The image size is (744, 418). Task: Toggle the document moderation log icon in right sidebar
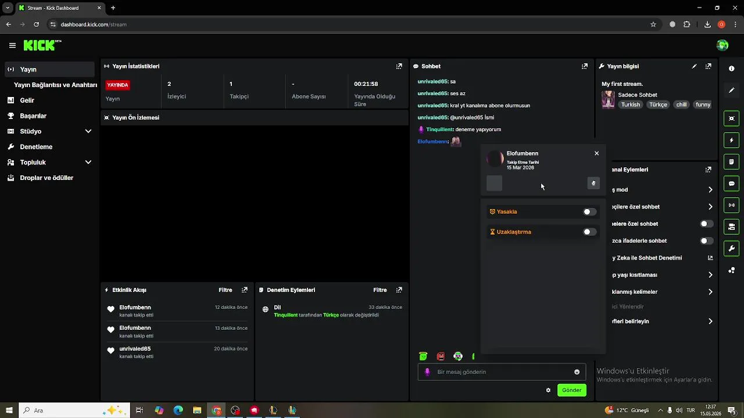point(731,161)
